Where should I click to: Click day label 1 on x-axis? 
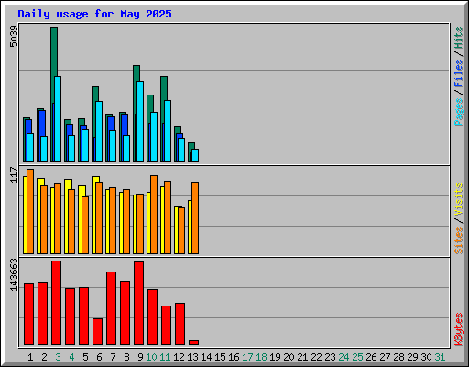click(30, 357)
